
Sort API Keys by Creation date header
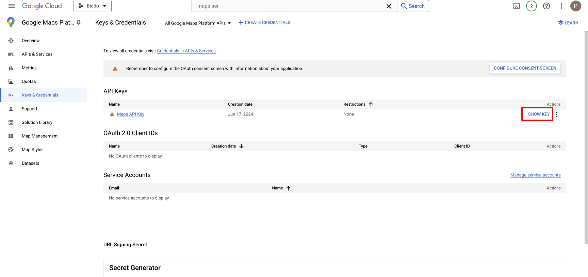(x=240, y=104)
